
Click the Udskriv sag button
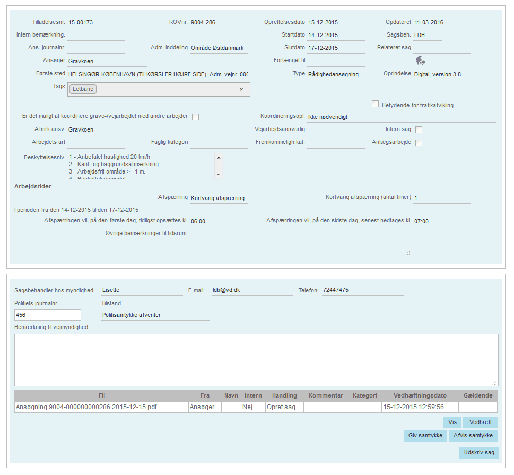[478, 453]
